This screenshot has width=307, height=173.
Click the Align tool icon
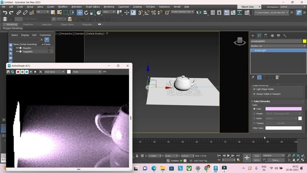205,12
